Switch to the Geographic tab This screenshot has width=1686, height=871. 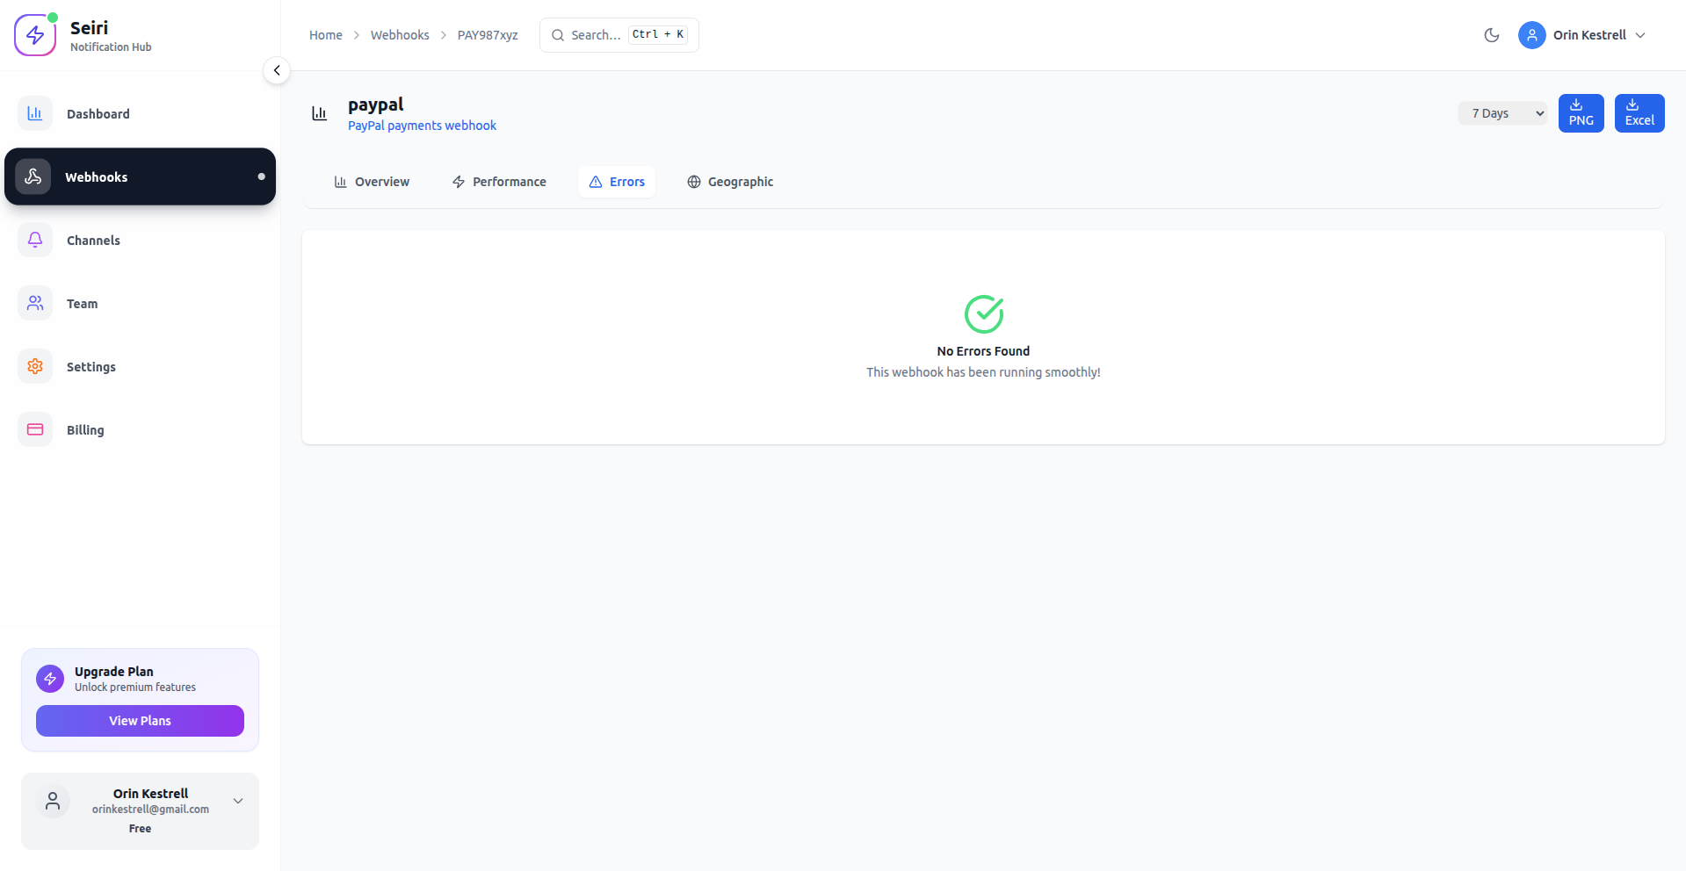pyautogui.click(x=730, y=182)
